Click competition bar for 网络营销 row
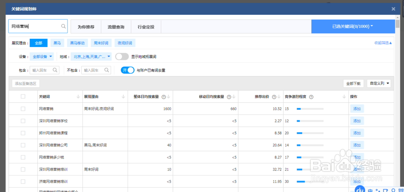404x192 pixels. tap(310, 109)
